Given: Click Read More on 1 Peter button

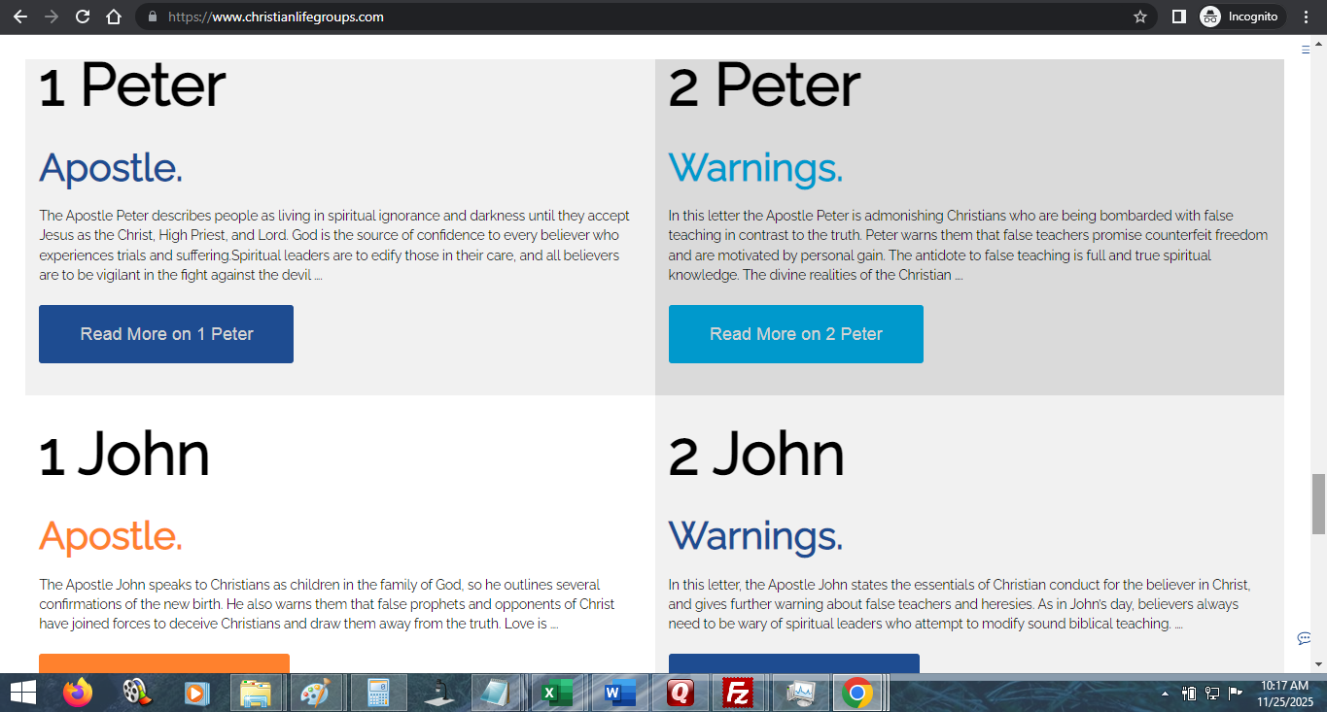Looking at the screenshot, I should 166,334.
